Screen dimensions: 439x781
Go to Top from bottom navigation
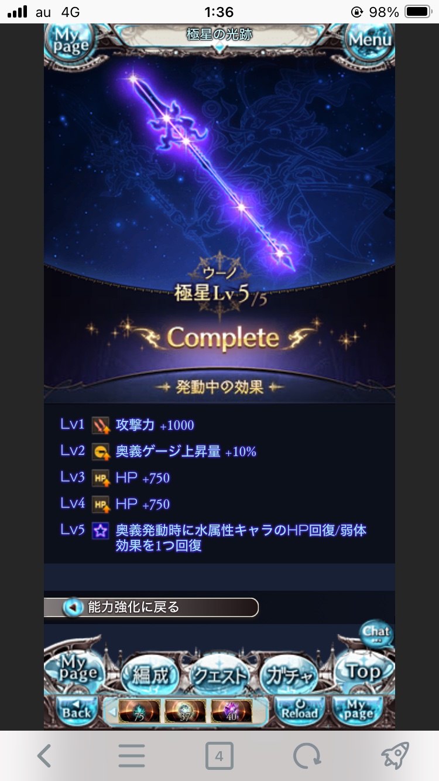(x=363, y=672)
